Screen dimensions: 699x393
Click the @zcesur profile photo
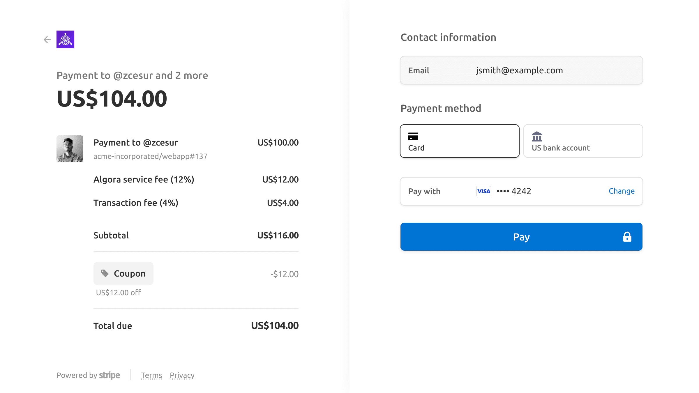(70, 149)
